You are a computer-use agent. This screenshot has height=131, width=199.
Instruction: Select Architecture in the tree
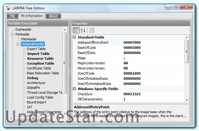[36, 83]
